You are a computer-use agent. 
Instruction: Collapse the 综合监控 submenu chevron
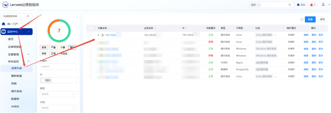tap(28, 61)
